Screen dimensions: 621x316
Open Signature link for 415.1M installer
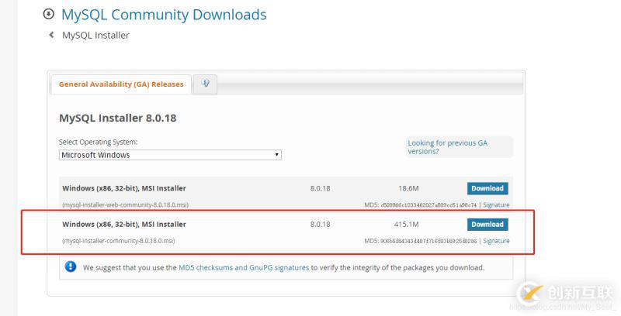(496, 241)
